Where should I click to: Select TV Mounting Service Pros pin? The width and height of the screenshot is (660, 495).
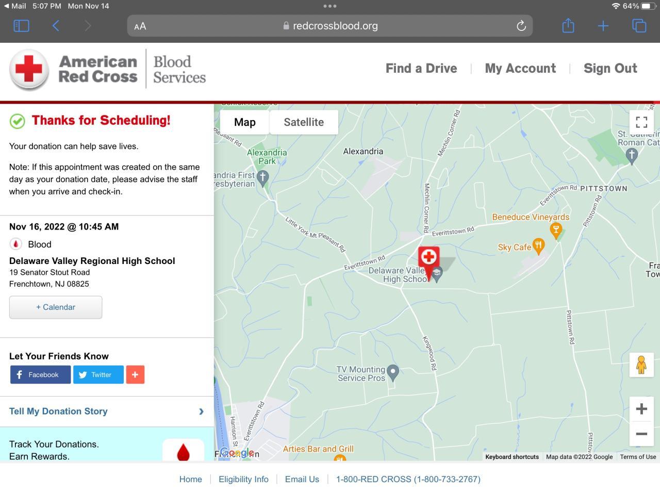(x=393, y=372)
